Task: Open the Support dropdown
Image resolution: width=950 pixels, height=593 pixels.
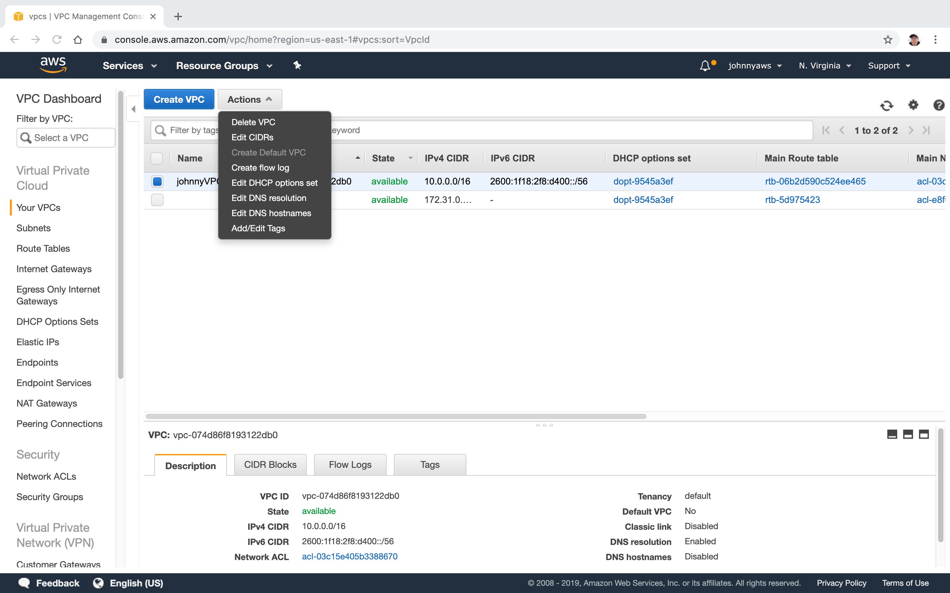Action: tap(889, 66)
